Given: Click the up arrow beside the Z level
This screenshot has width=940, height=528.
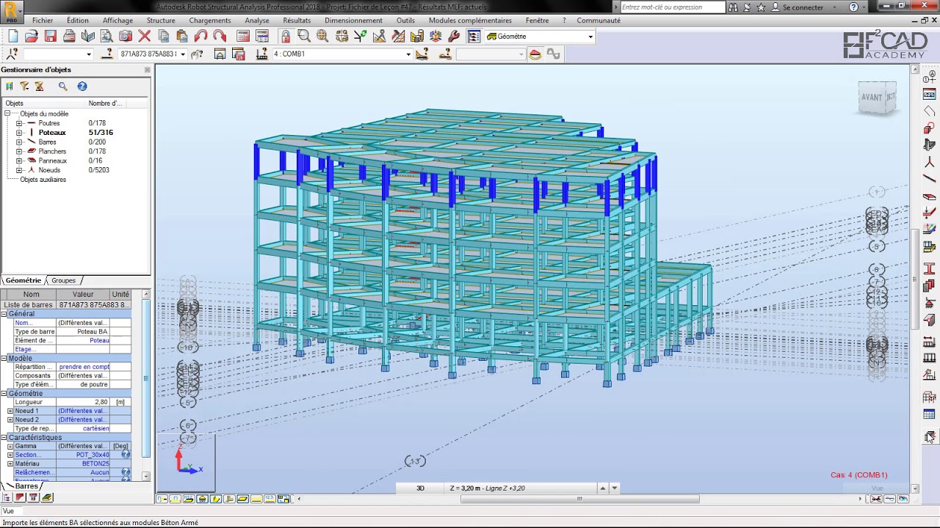Looking at the screenshot, I should (603, 488).
